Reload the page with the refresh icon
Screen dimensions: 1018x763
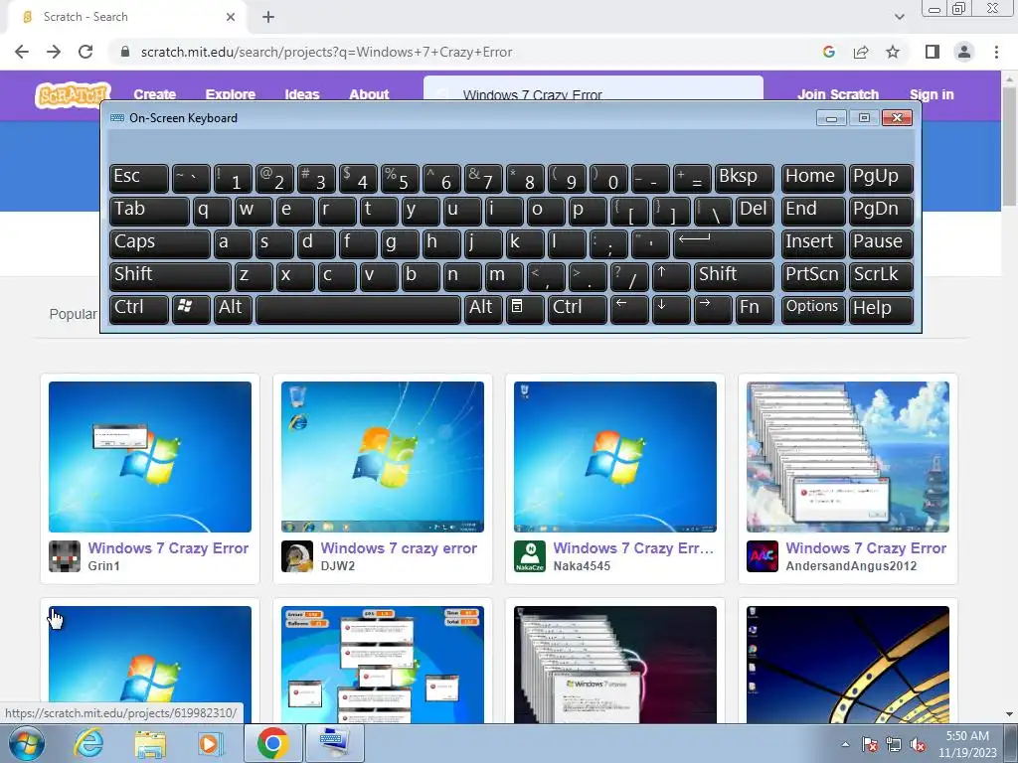click(85, 52)
